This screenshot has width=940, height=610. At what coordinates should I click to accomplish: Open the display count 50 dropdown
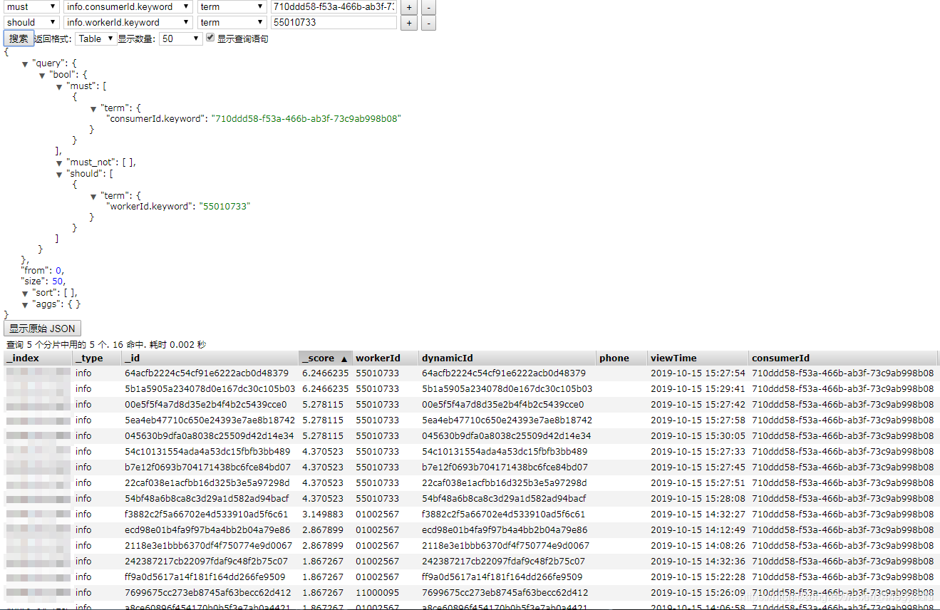[x=181, y=38]
